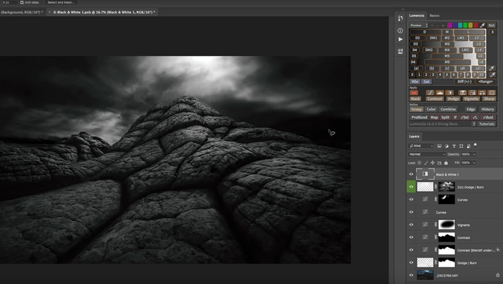503x284 pixels.
Task: Hide the Vignette layer
Action: pyautogui.click(x=411, y=225)
